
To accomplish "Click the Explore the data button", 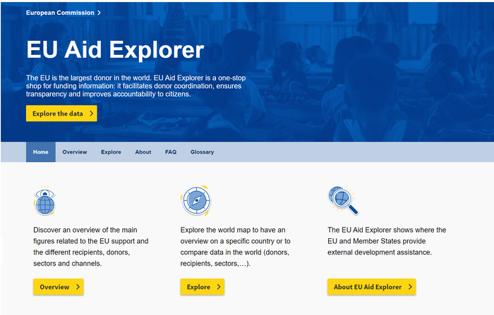I will point(61,113).
